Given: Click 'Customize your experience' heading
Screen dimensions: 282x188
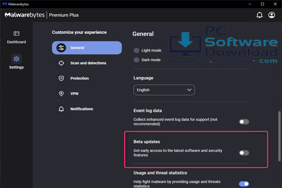Looking at the screenshot, I should coord(79,33).
